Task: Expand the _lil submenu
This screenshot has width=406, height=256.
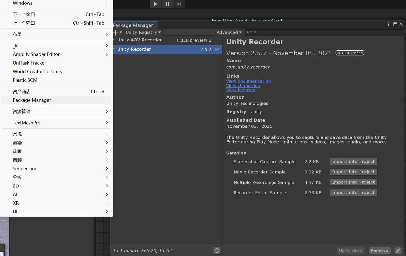Action: [56, 46]
